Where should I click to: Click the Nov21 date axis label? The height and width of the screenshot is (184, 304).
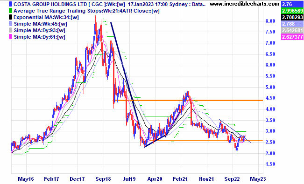[206, 179]
